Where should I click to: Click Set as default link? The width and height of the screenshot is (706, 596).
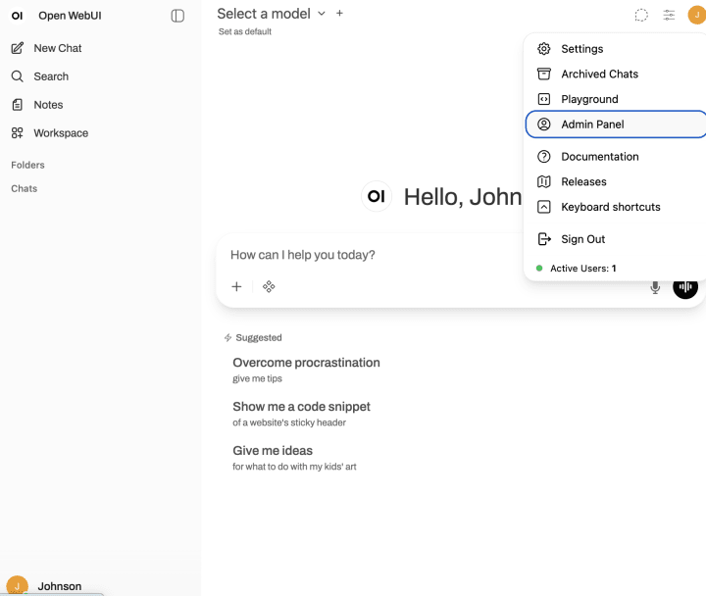[x=245, y=31]
